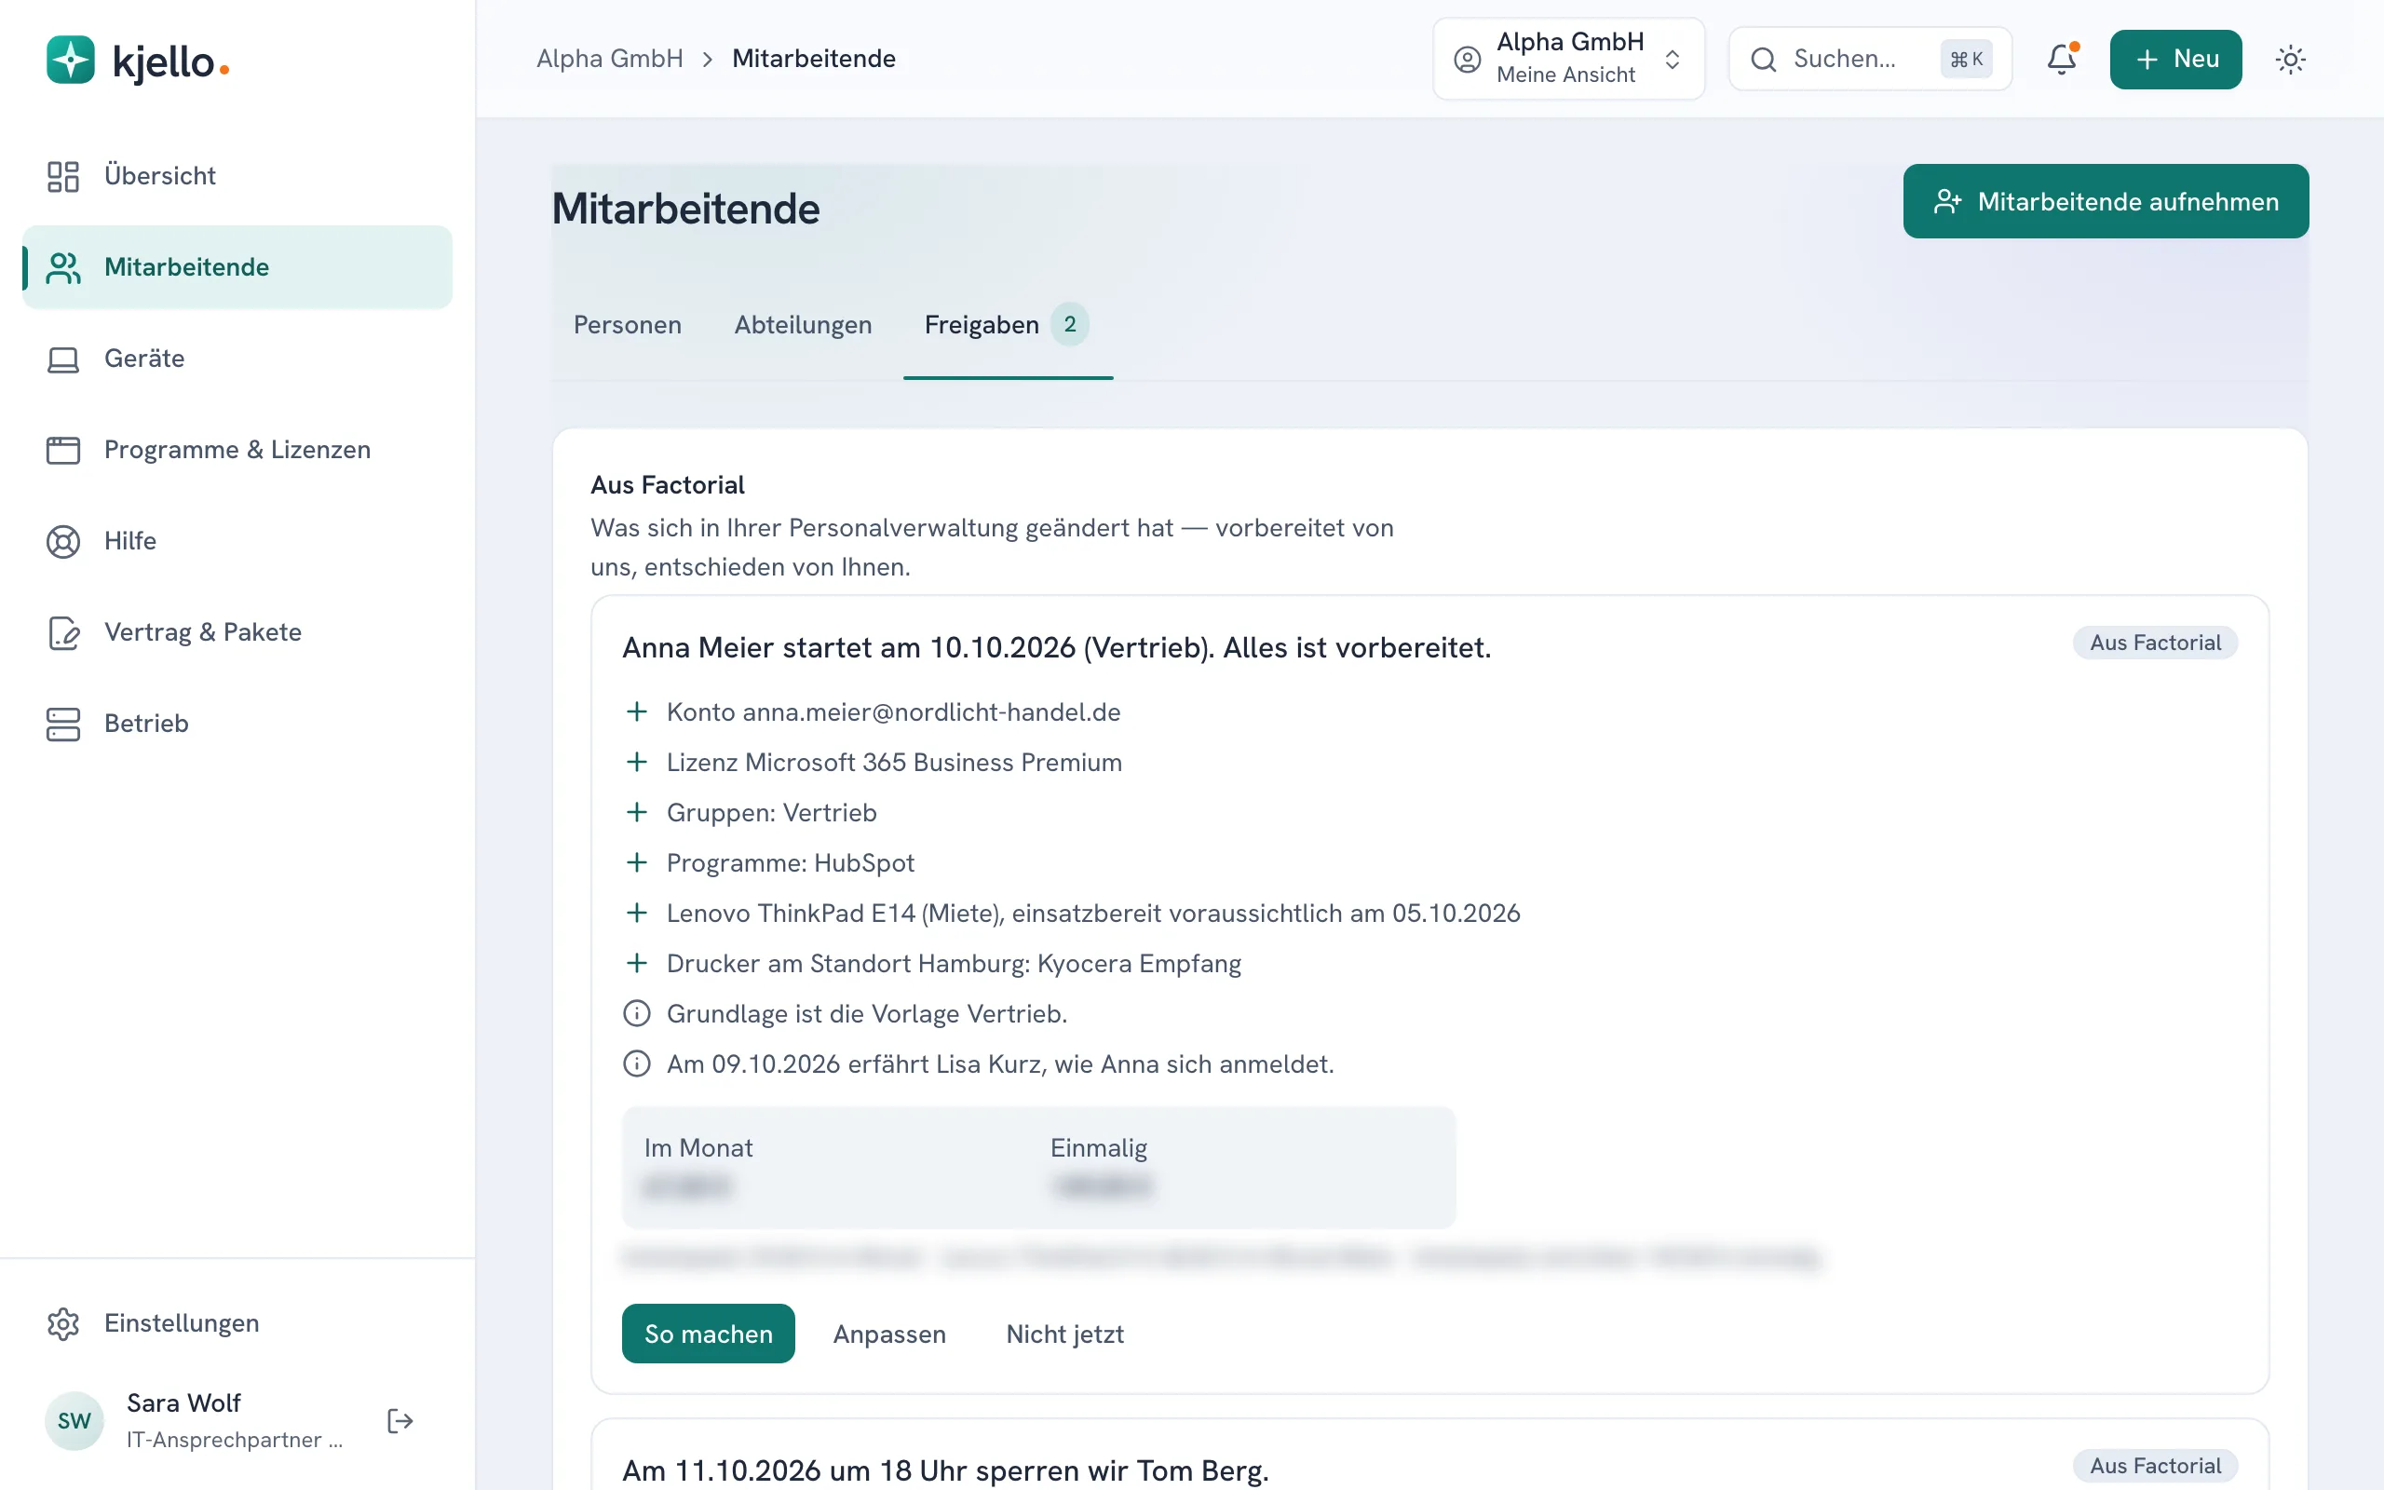Focus the Suchen search field

pyautogui.click(x=1870, y=59)
